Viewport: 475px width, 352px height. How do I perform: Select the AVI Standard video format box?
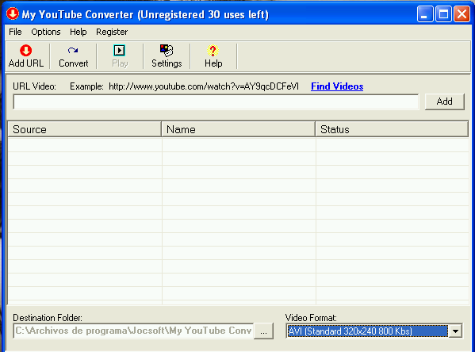tap(367, 331)
